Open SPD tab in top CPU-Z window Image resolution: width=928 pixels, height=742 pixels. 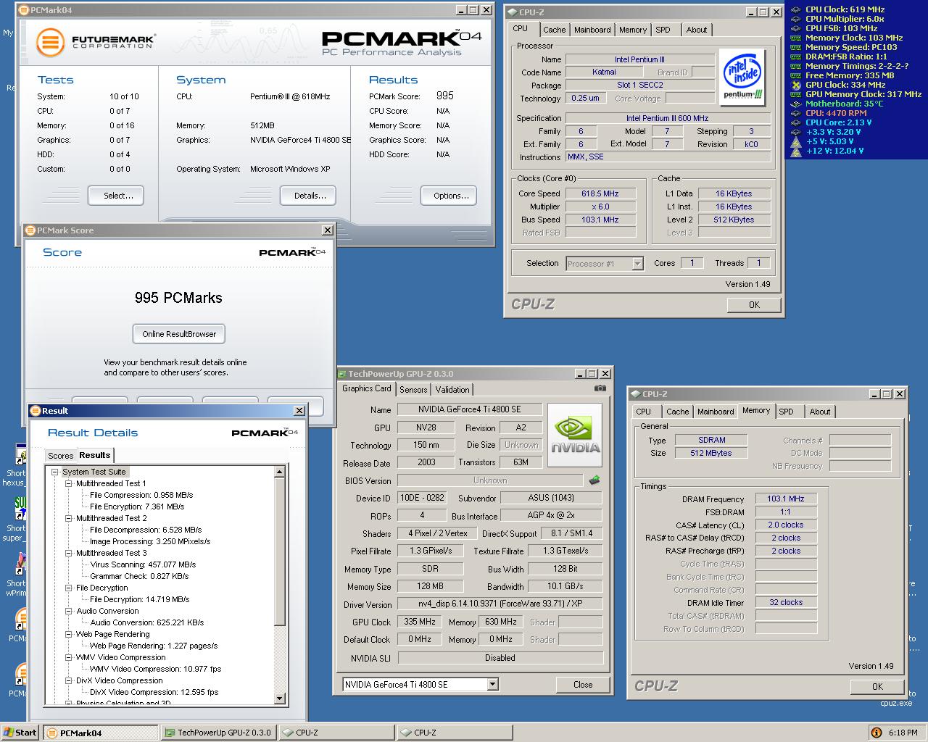[x=663, y=30]
